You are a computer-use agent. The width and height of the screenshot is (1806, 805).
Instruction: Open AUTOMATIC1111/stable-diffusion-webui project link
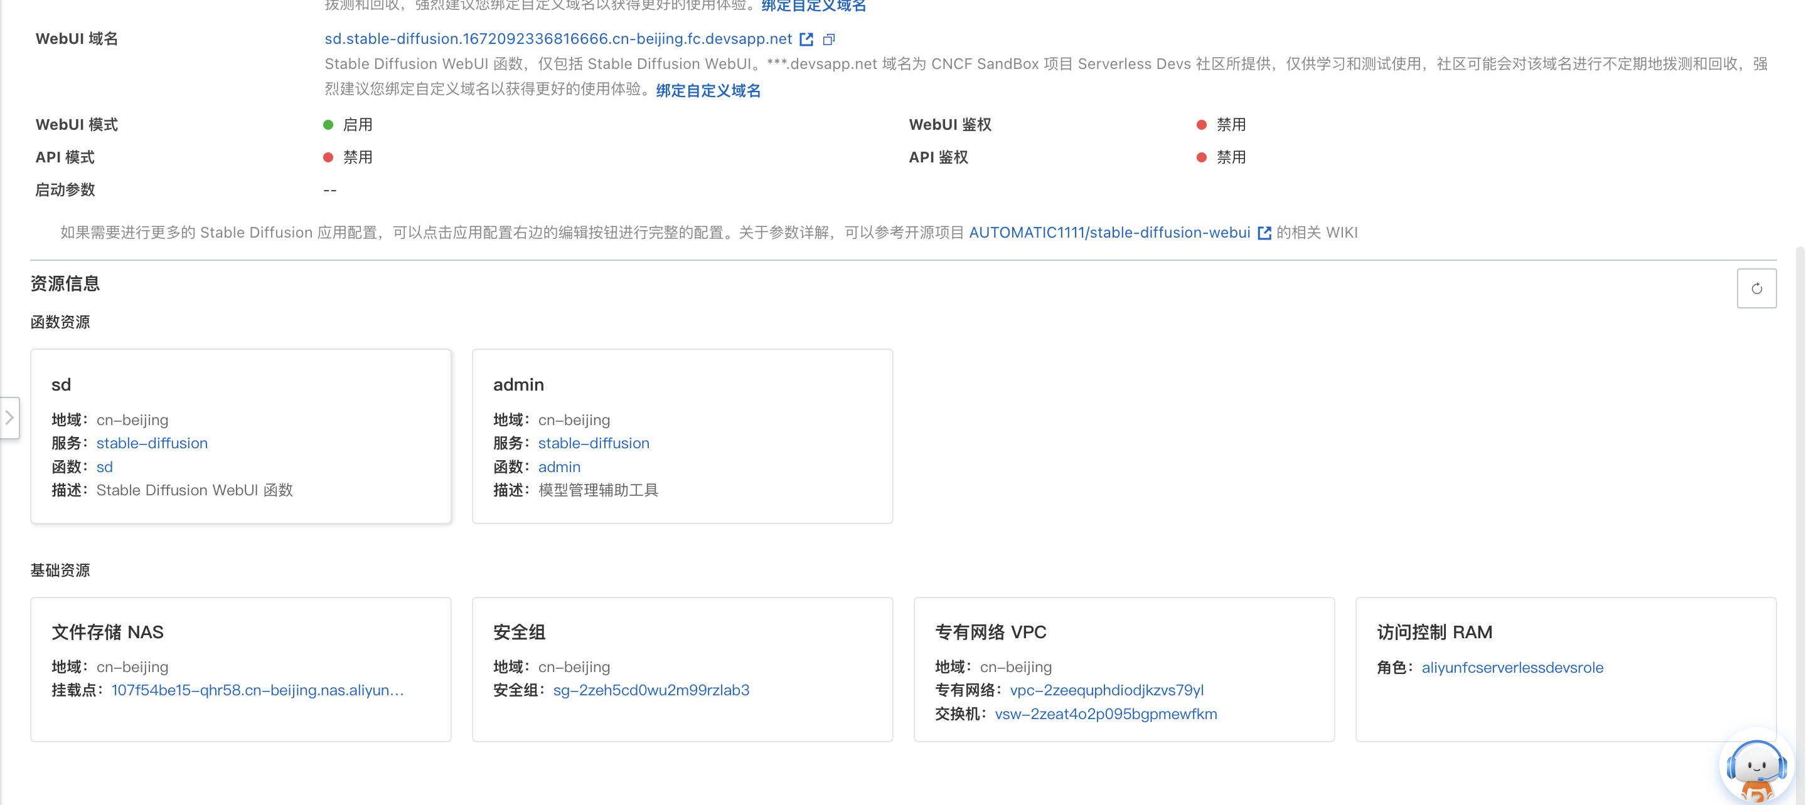pos(1109,233)
